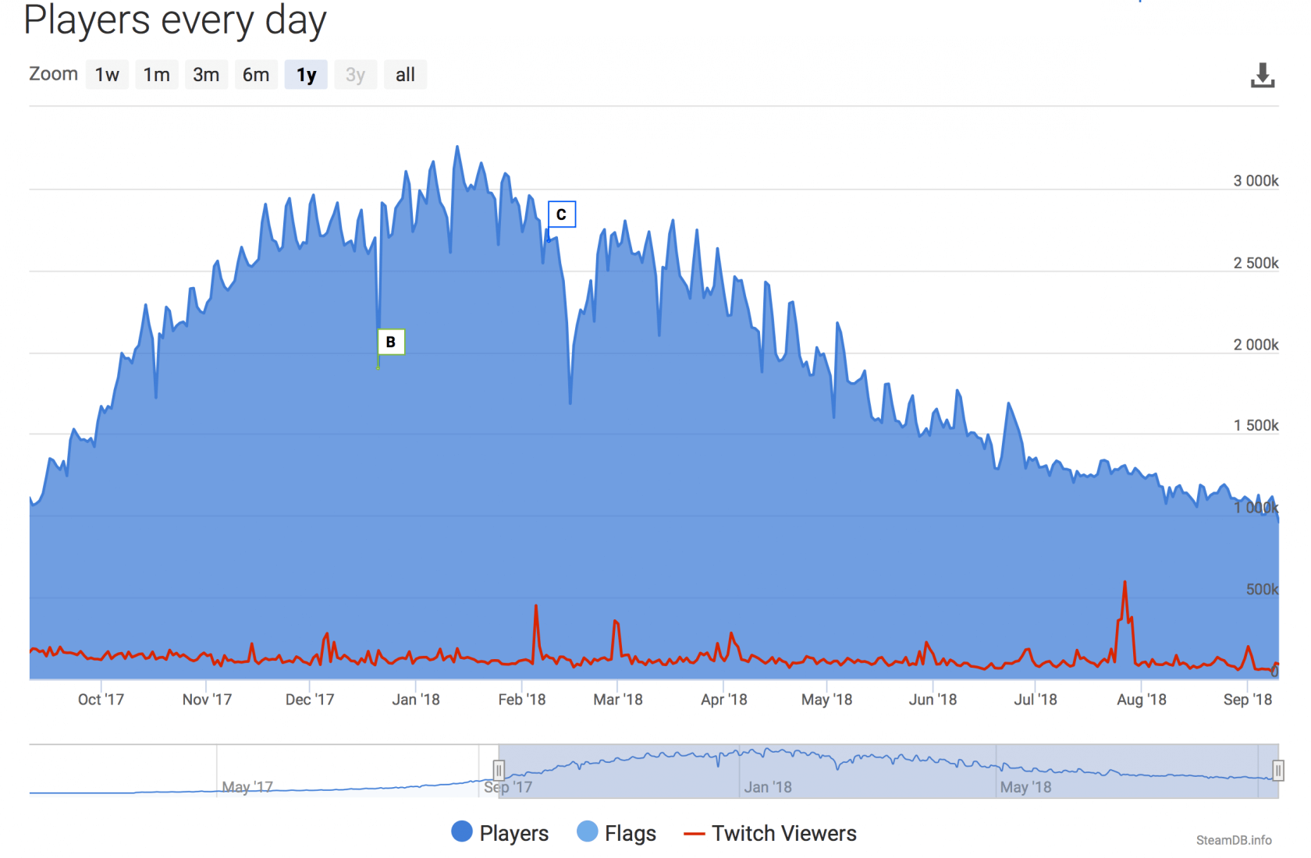Click the Aug '18 x-axis label

point(1142,700)
